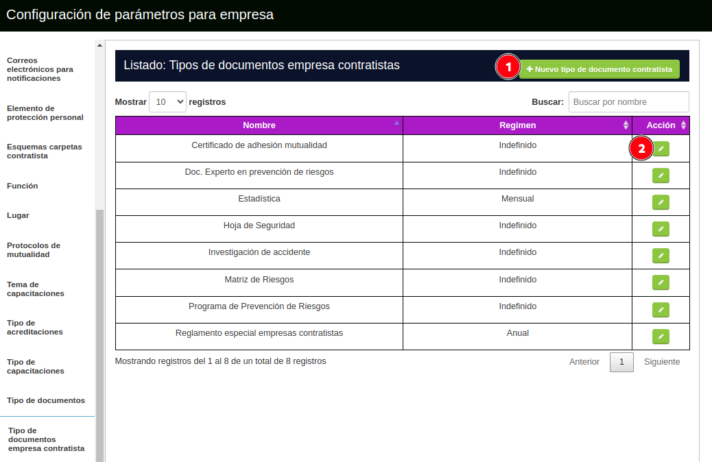
Task: Open Elemento de protección personal section
Action: pos(45,113)
